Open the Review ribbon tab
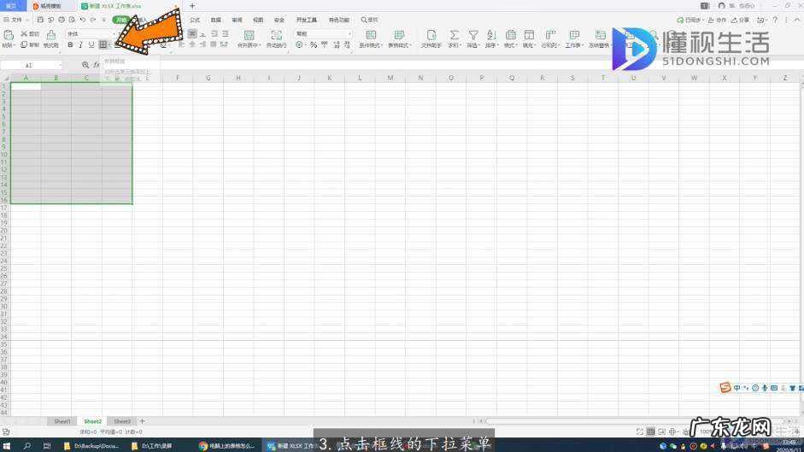 pos(237,20)
